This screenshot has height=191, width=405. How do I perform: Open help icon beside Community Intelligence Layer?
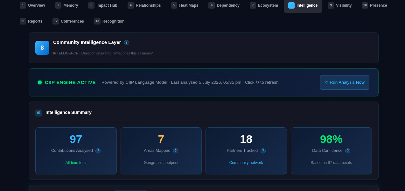(127, 43)
